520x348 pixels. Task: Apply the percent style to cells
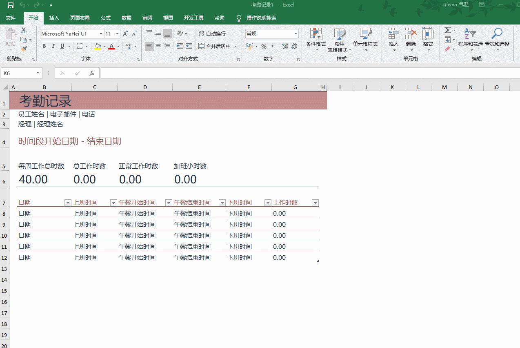tap(264, 47)
